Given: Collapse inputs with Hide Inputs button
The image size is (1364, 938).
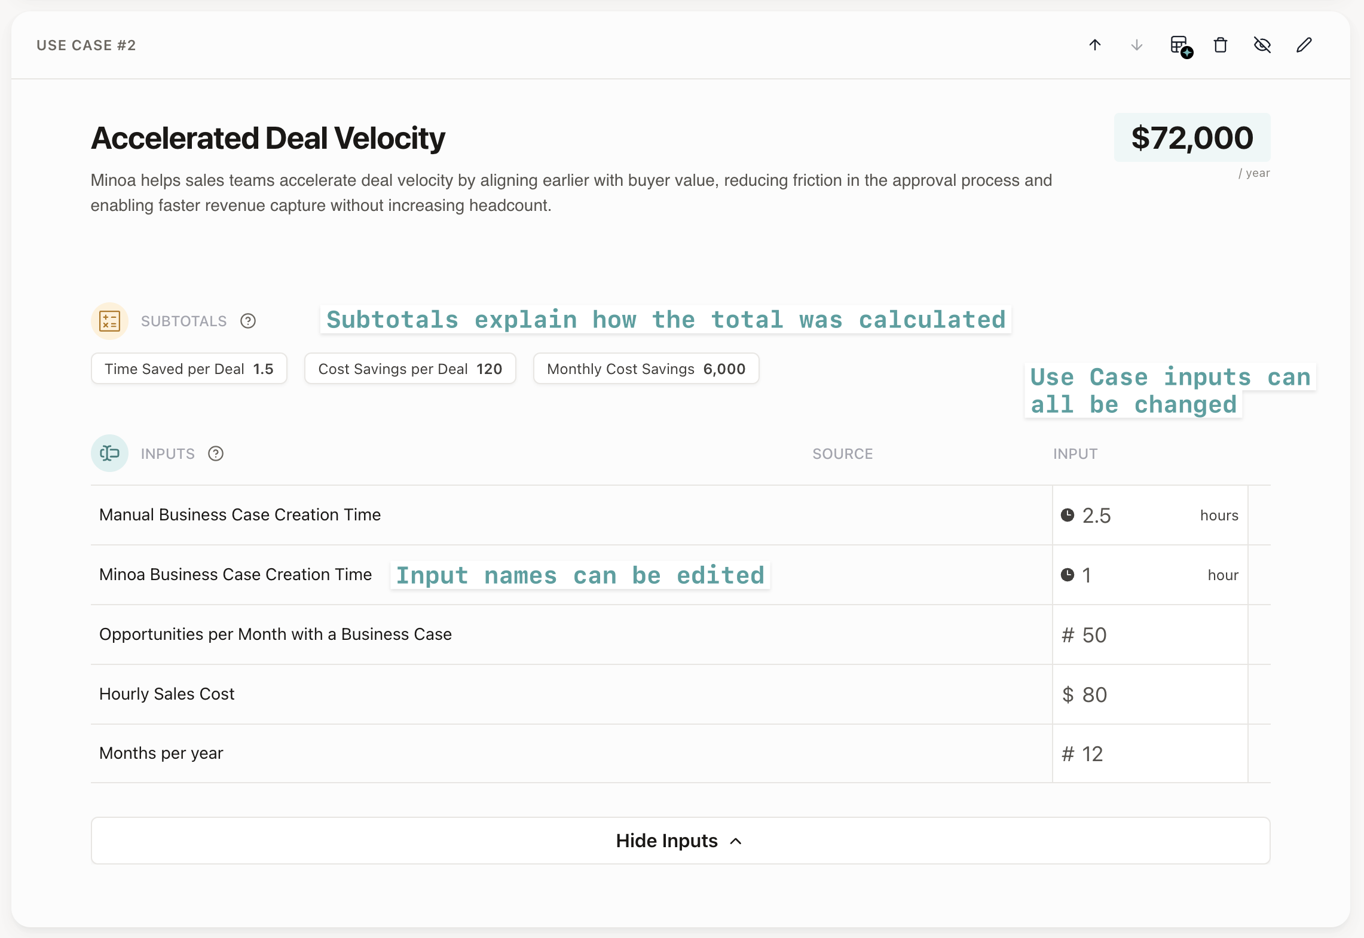Looking at the screenshot, I should [x=680, y=841].
